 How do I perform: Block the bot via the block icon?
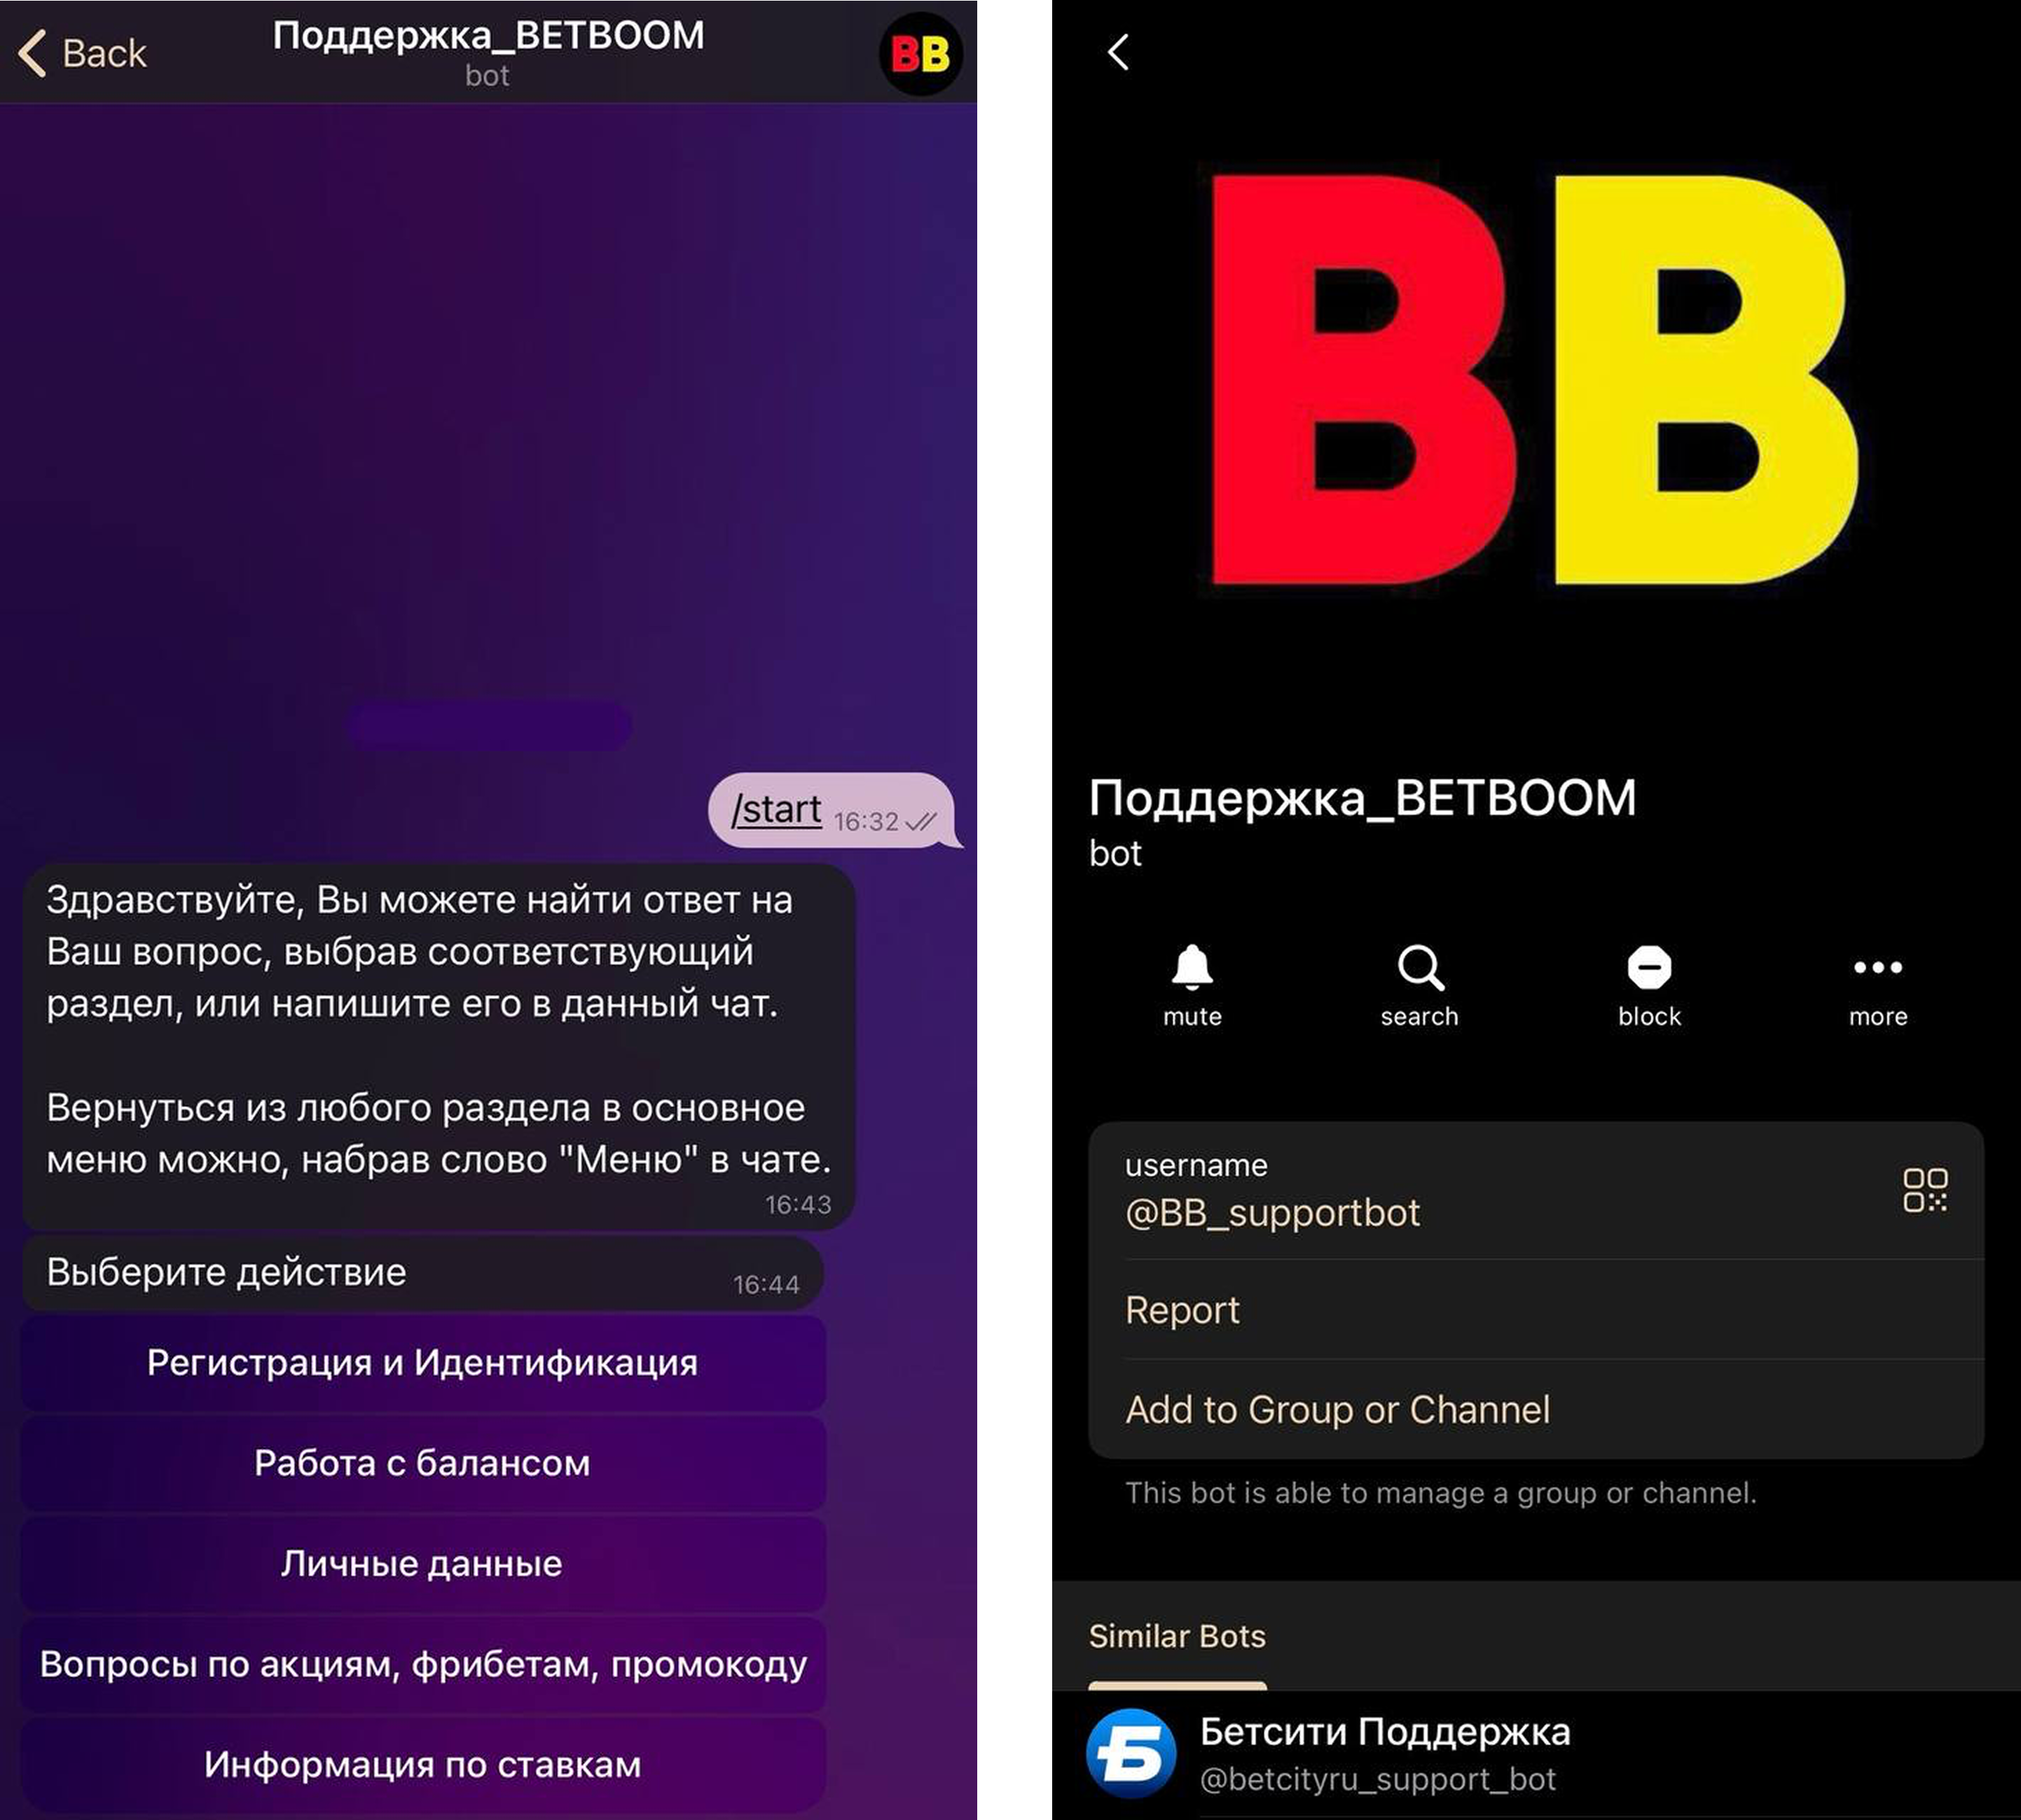coord(1649,967)
